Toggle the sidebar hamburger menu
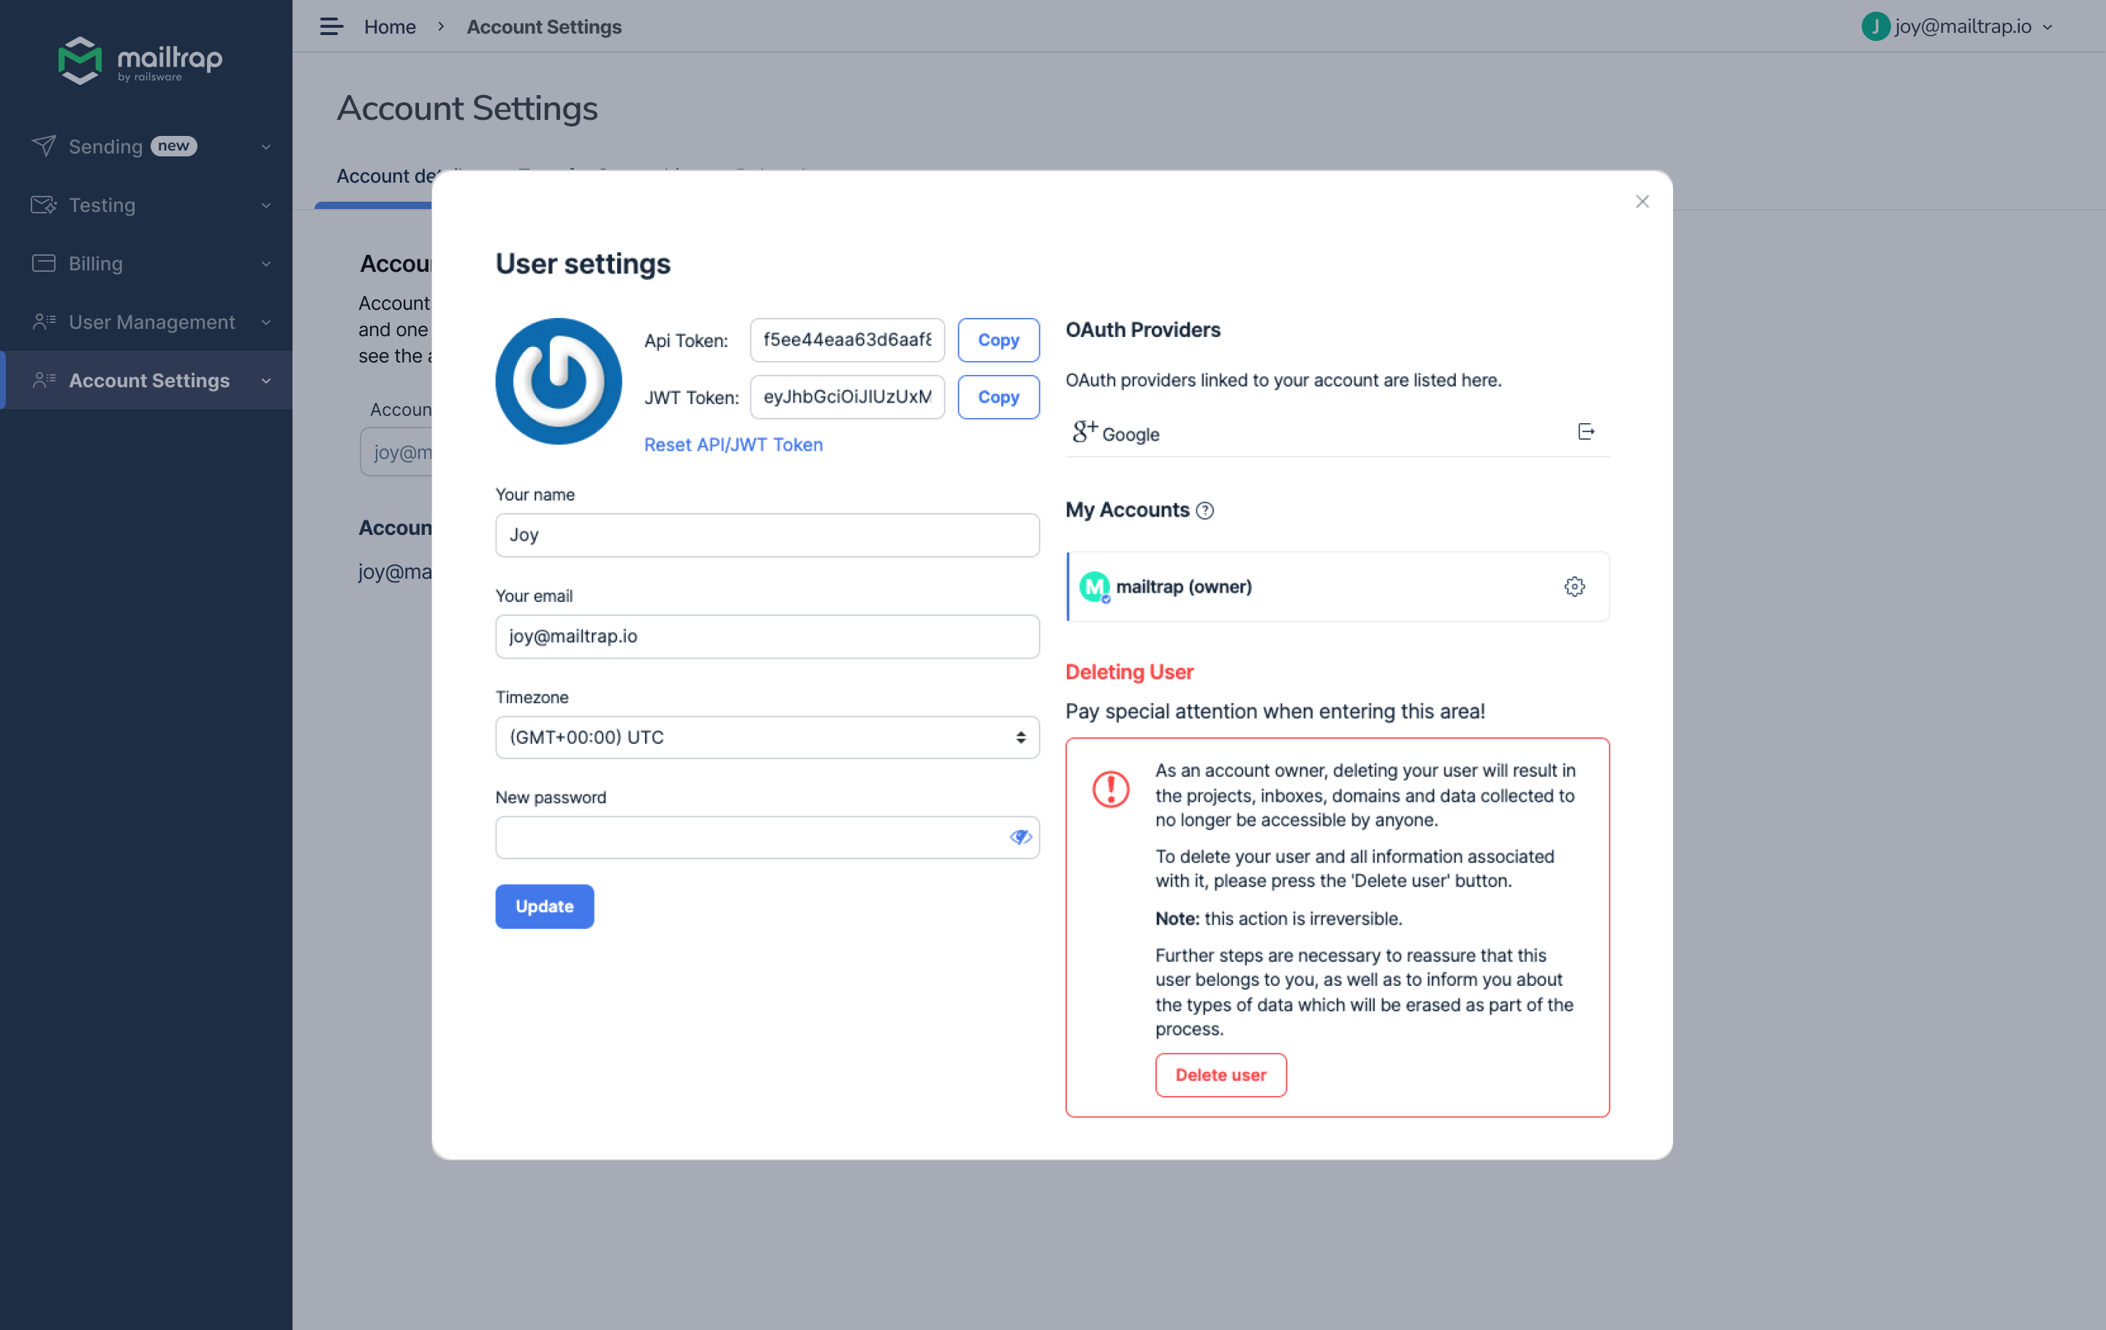2106x1330 pixels. (x=331, y=26)
